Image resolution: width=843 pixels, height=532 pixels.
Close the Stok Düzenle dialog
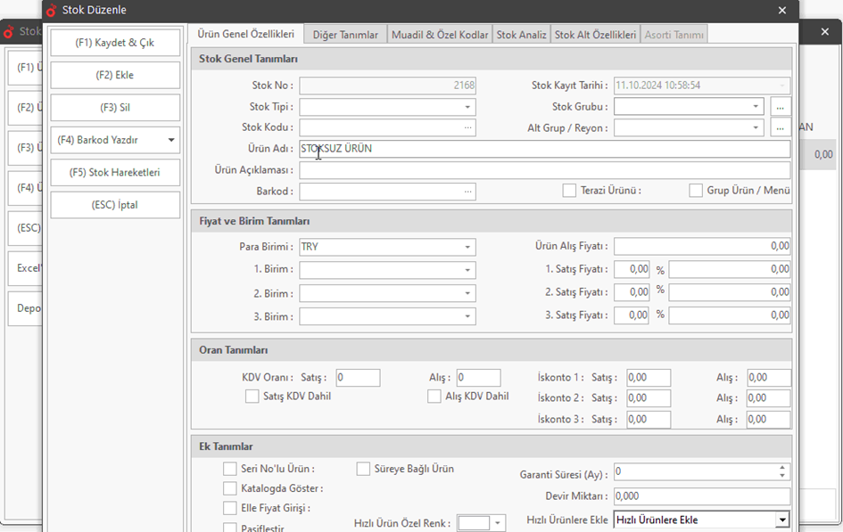click(x=782, y=10)
